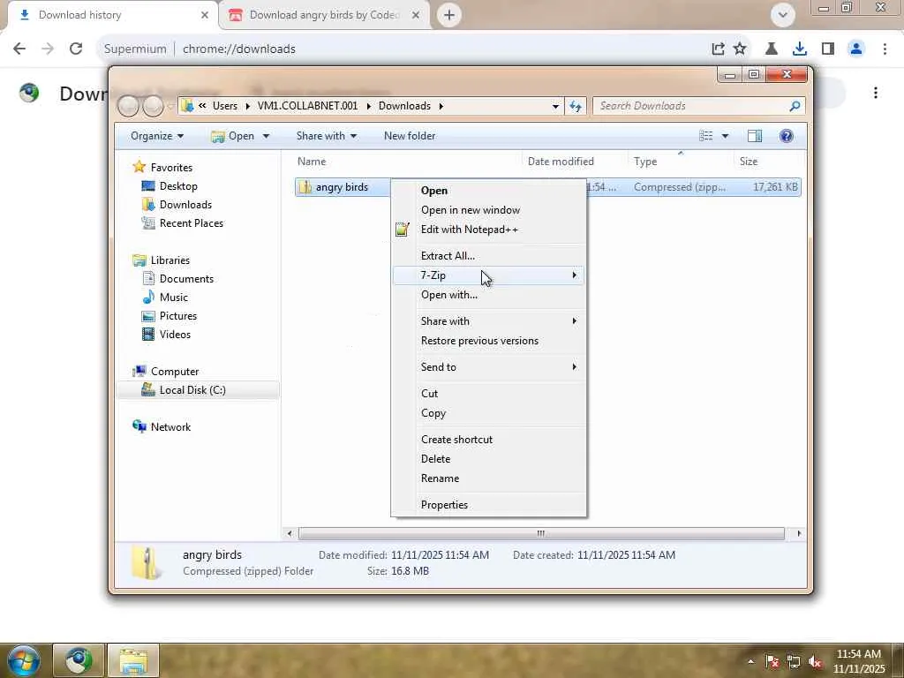Expand the breadcrumb arrow after Downloads

click(441, 106)
